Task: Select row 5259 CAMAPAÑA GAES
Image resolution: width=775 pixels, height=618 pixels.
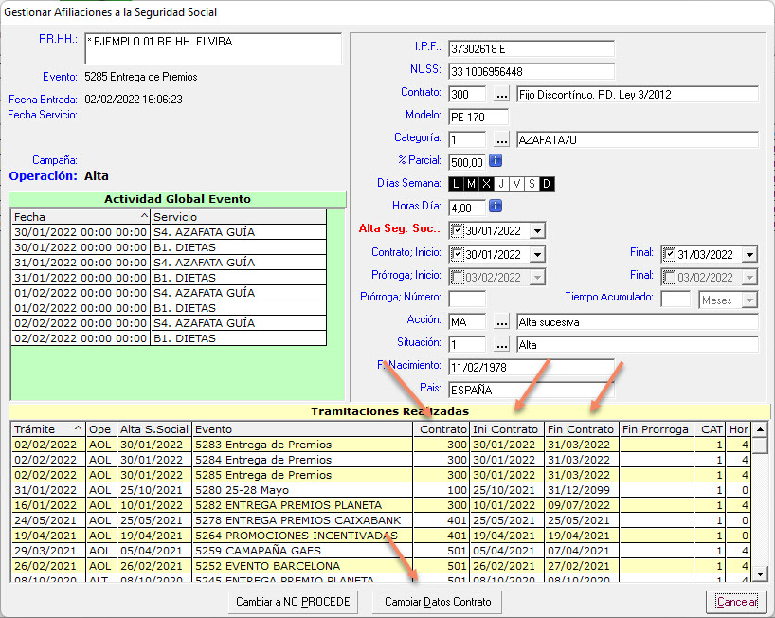Action: [381, 551]
